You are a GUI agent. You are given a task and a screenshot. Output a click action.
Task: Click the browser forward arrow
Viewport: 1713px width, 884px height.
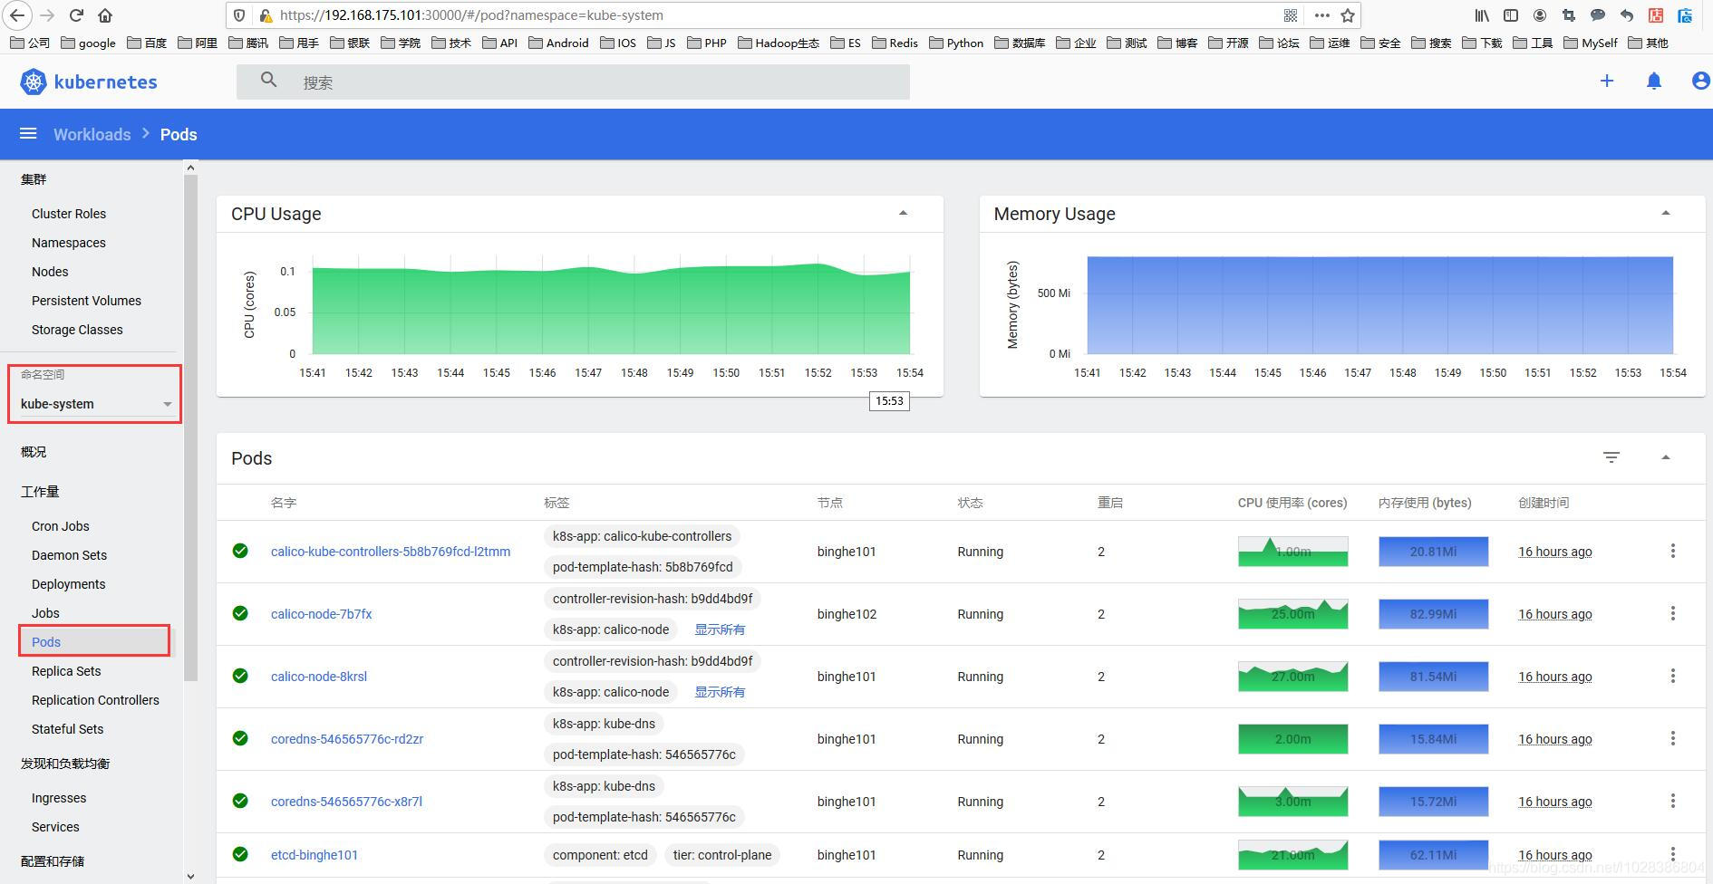pyautogui.click(x=47, y=15)
